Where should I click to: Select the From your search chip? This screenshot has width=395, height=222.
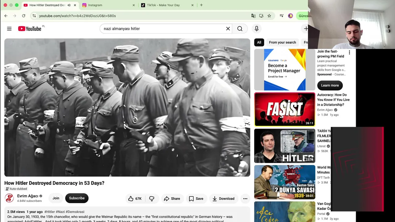[x=282, y=43]
